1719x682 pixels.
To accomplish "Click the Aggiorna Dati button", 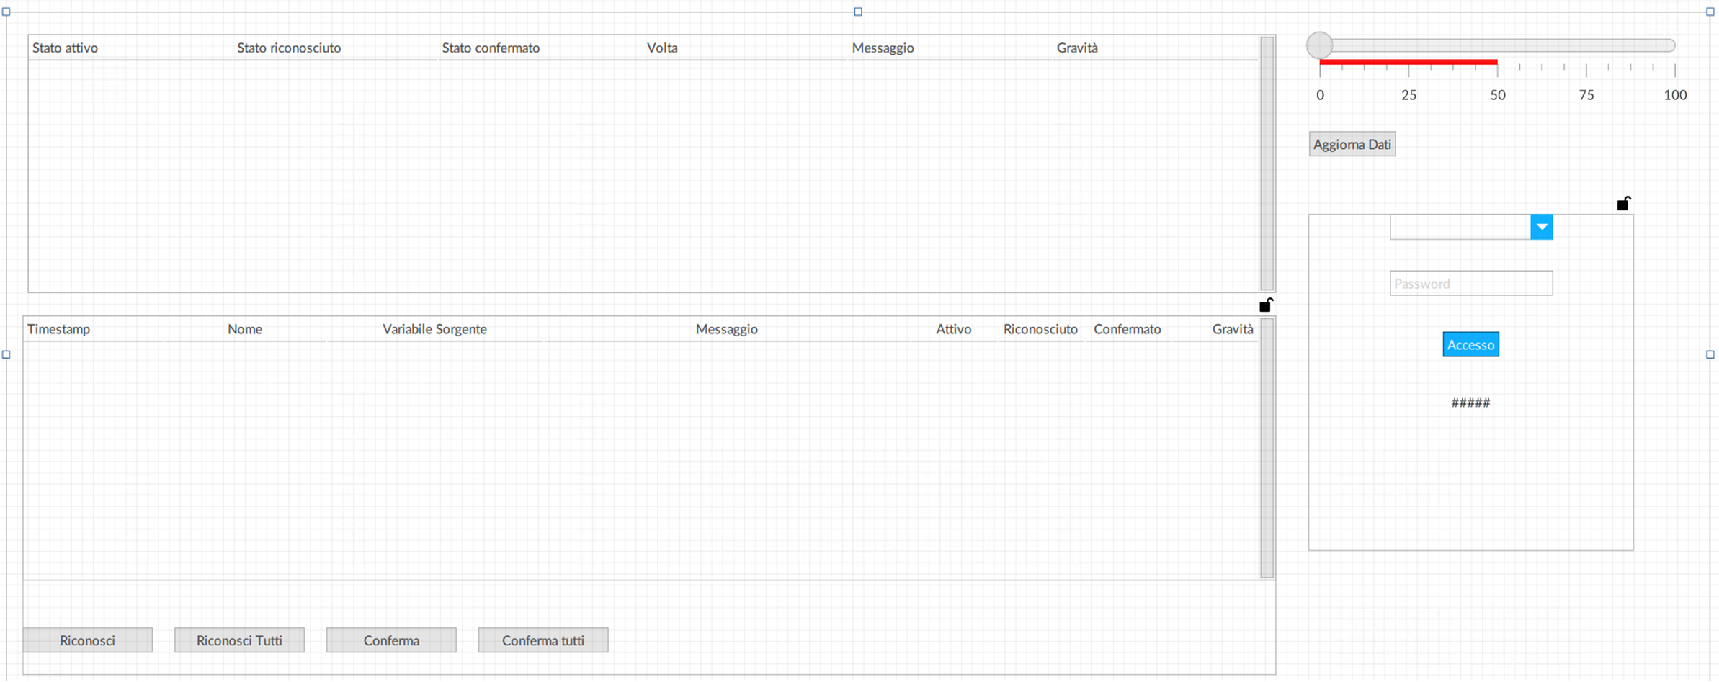I will tap(1352, 144).
